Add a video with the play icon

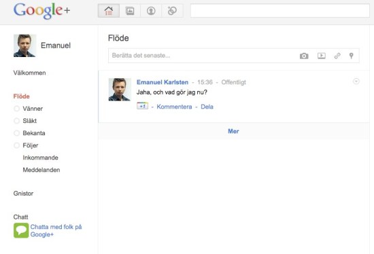click(322, 56)
